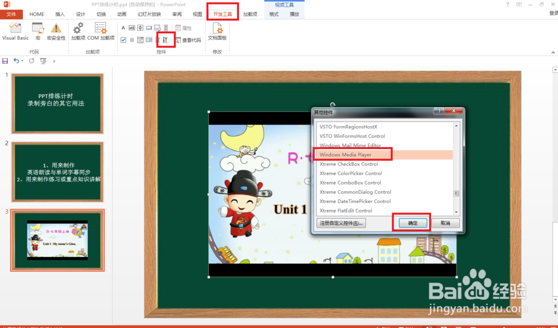This screenshot has width=558, height=328.
Task: Select Xtreme CommonDialog Control entry
Action: click(x=384, y=192)
